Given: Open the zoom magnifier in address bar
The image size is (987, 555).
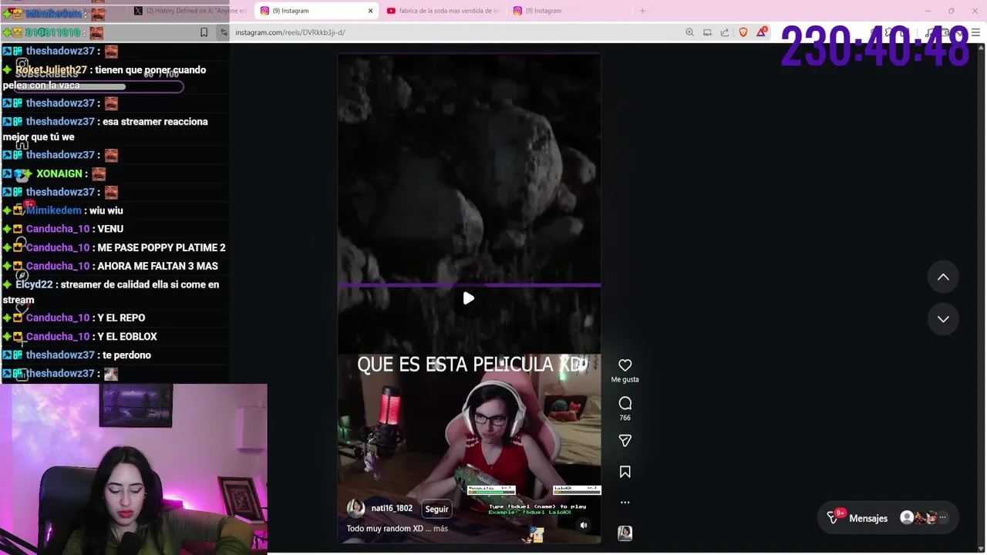Looking at the screenshot, I should pyautogui.click(x=689, y=32).
